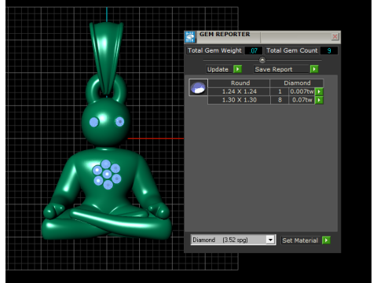Click green arrow for the 0.007tw row
This screenshot has height=283, width=377.
319,91
